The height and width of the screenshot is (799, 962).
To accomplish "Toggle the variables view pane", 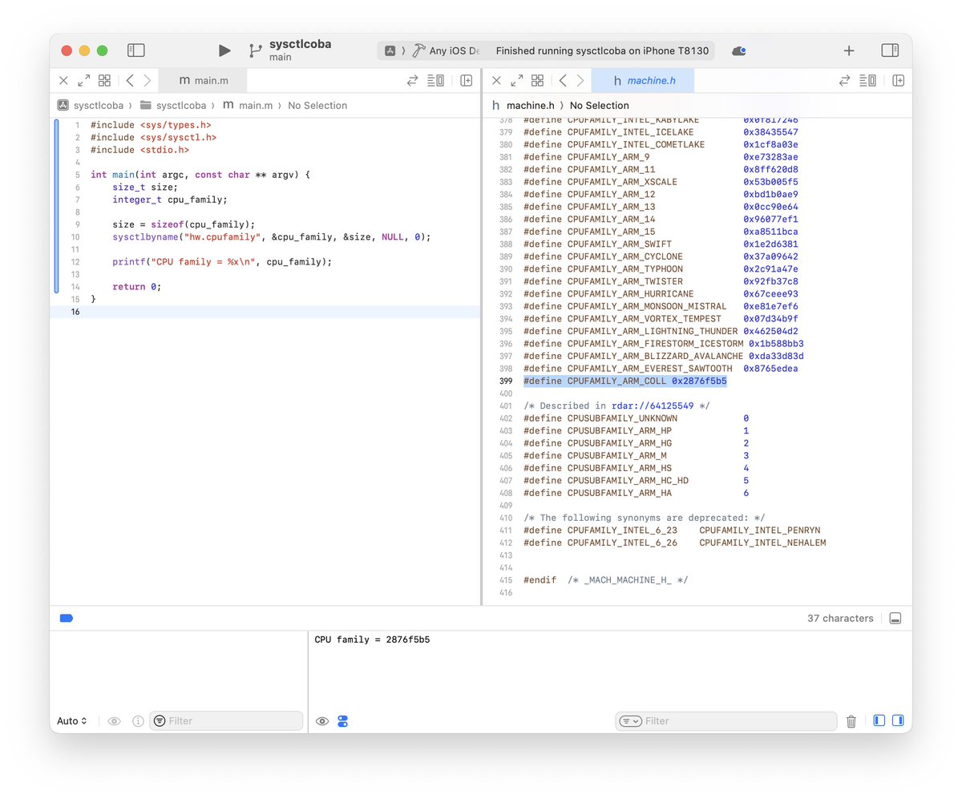I will click(x=879, y=720).
